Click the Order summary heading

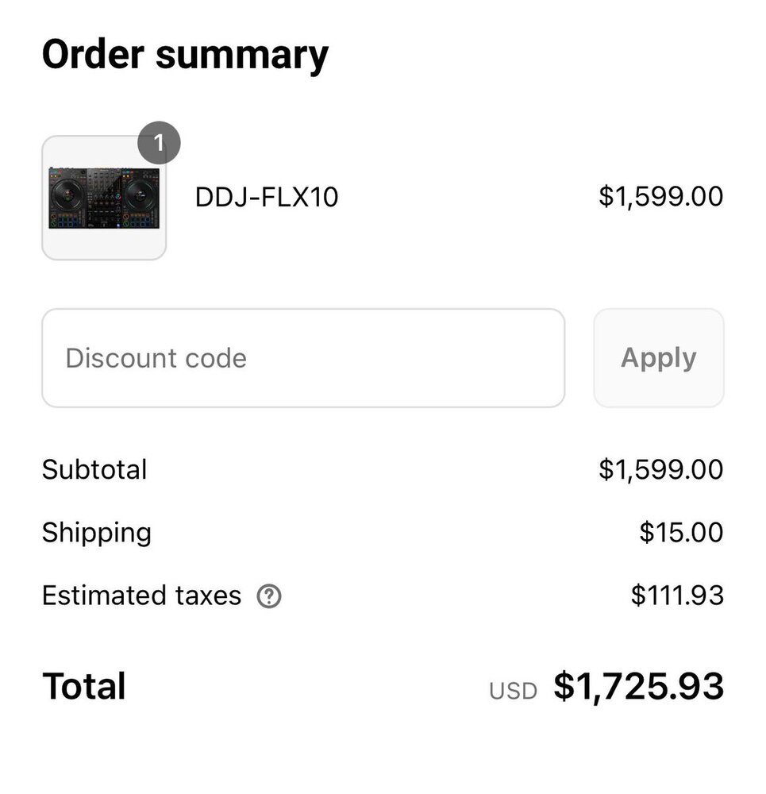[185, 55]
